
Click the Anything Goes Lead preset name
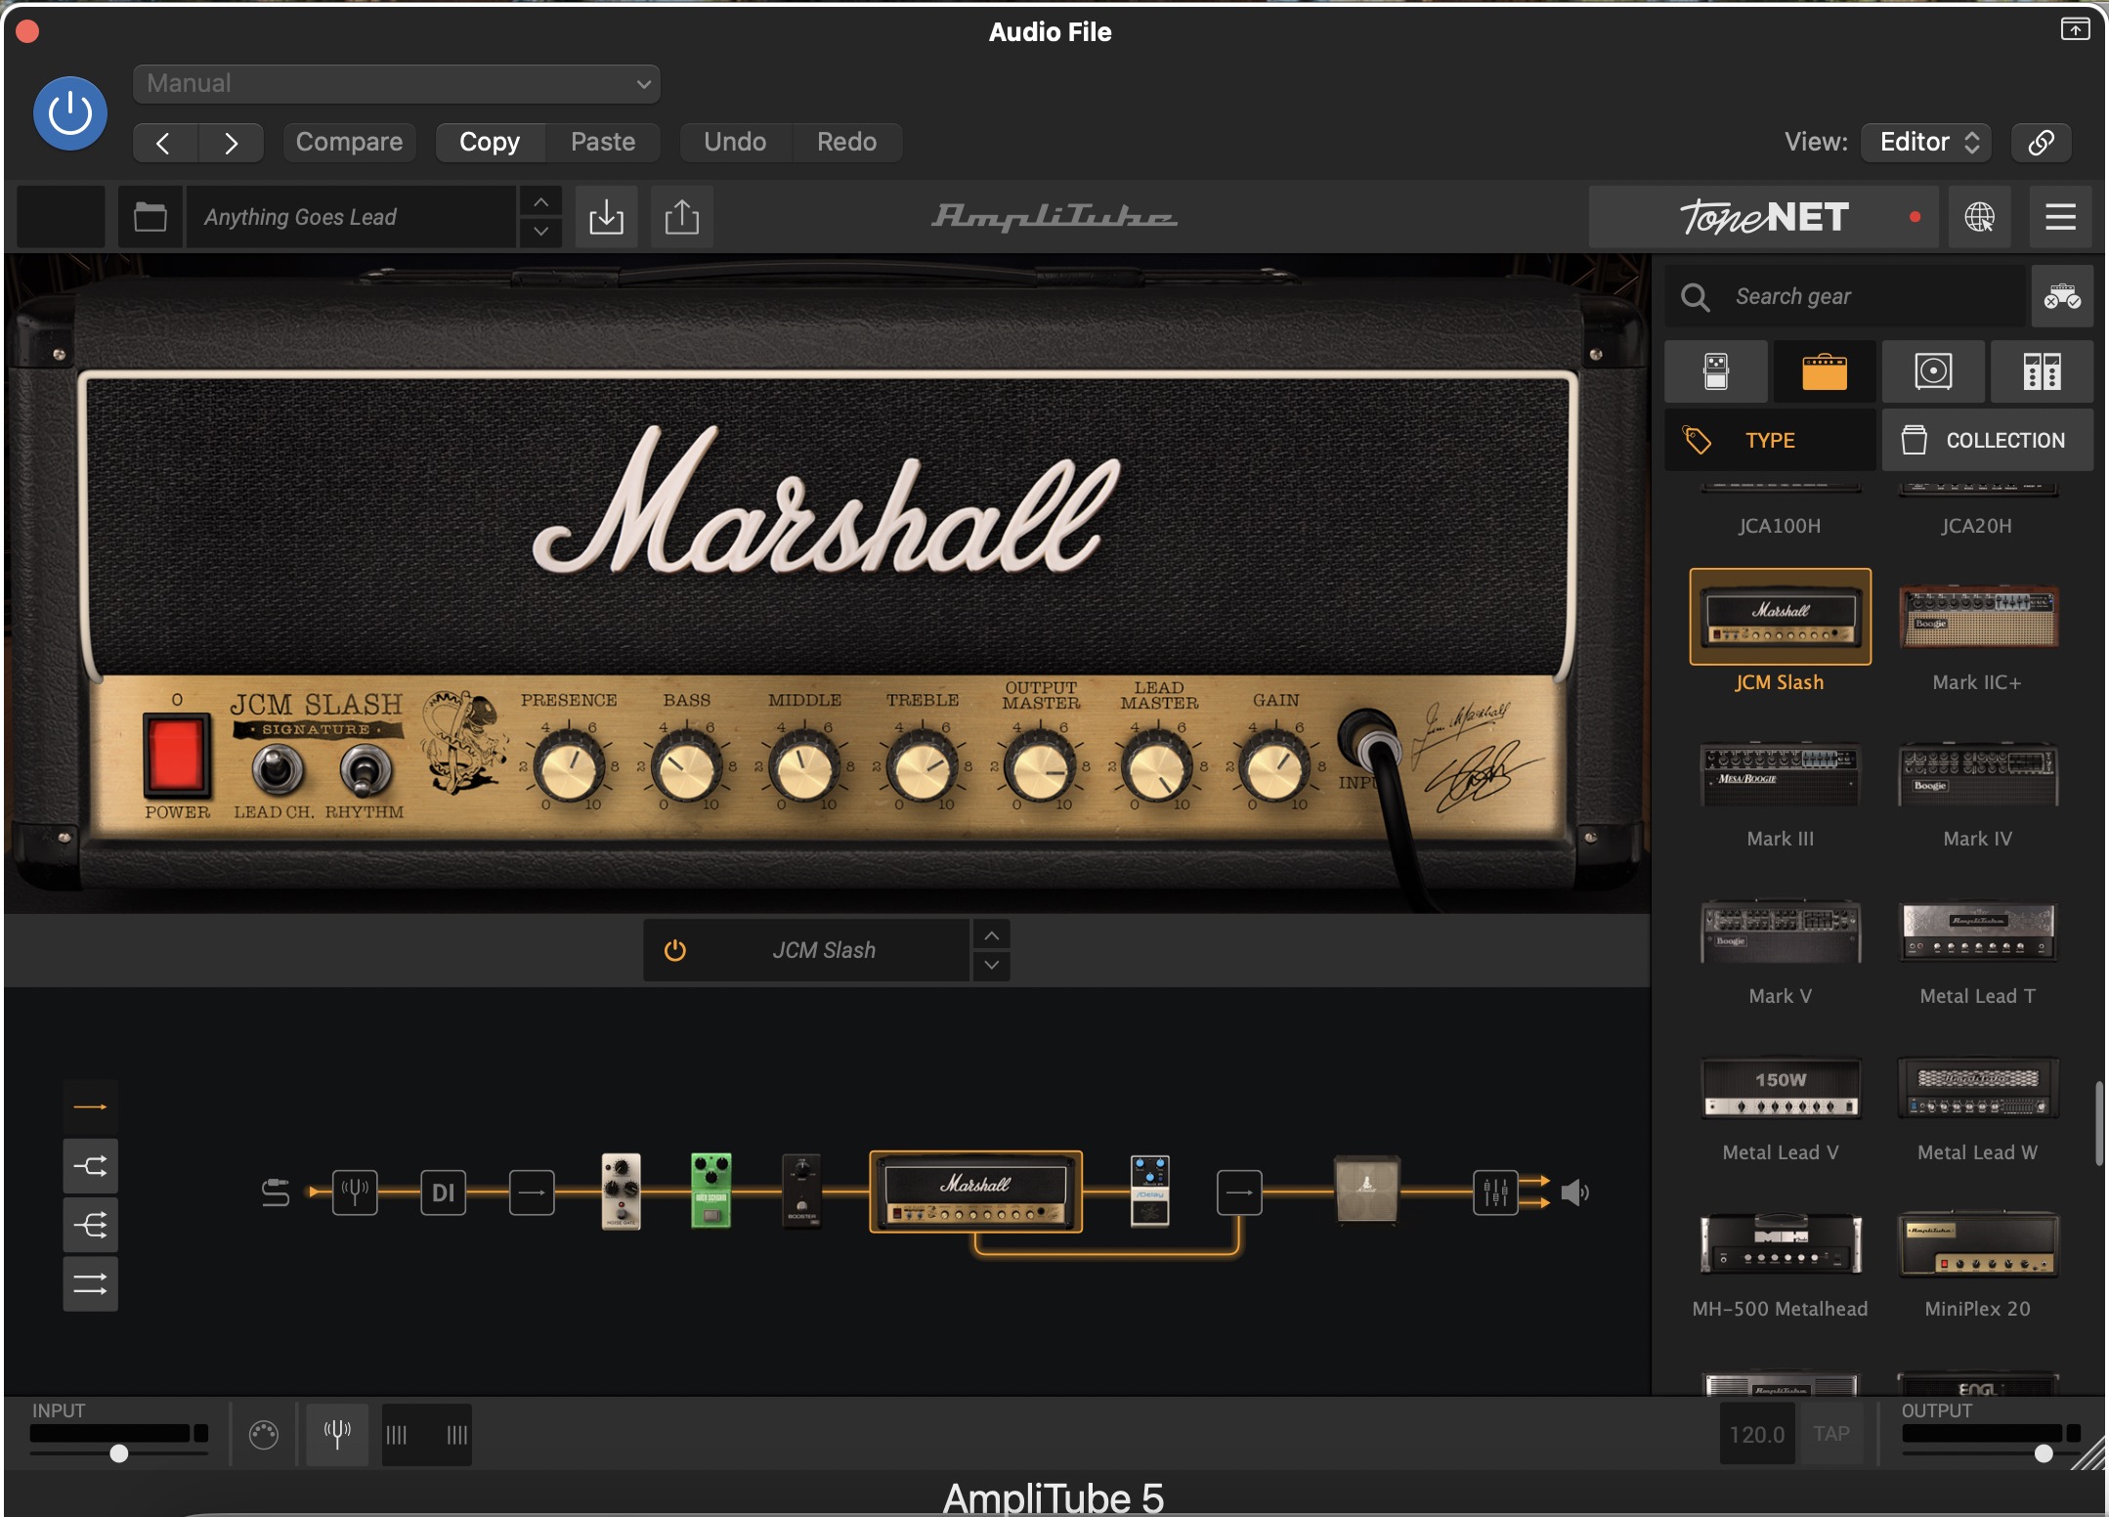click(350, 217)
